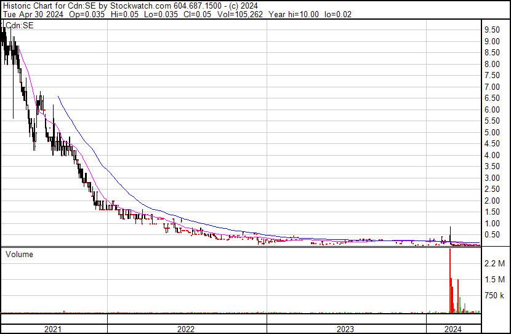
Task: Select the 2024 year label on time axis
Action: (452, 329)
